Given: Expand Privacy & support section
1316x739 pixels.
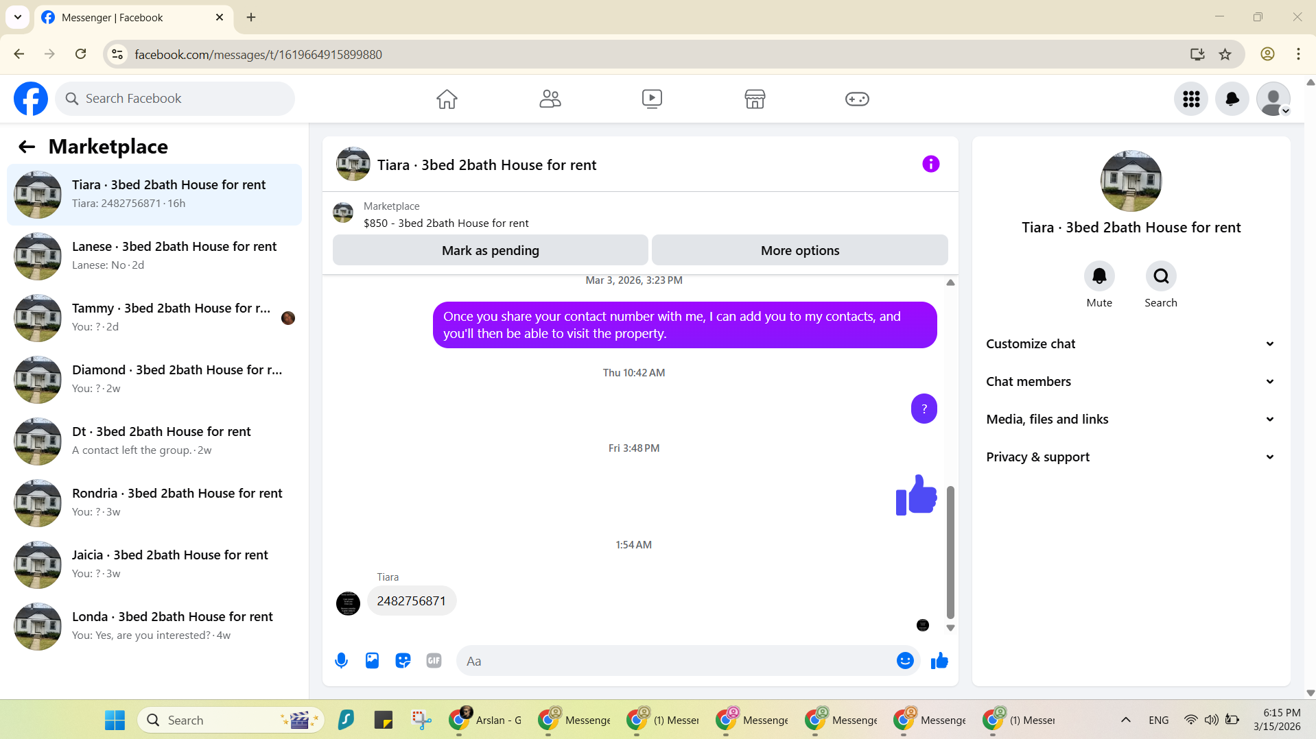Looking at the screenshot, I should click(x=1131, y=457).
